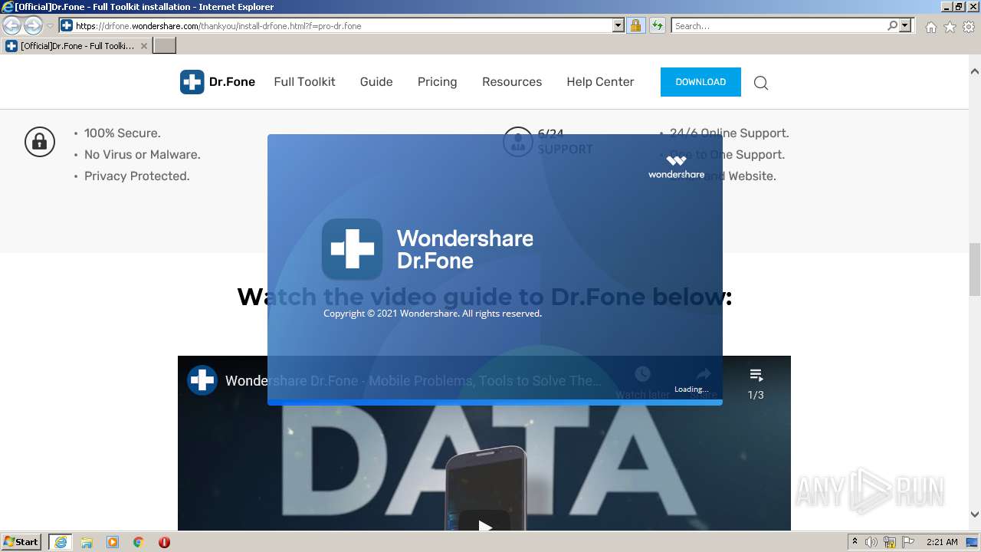Click 'Privacy Protected.' text

(137, 176)
